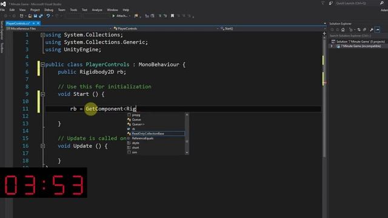
Task: Click the Open File folder icon
Action: pyautogui.click(x=30, y=16)
